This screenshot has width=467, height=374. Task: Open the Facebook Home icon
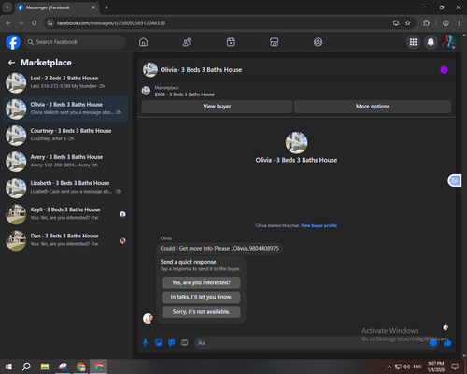(x=143, y=42)
